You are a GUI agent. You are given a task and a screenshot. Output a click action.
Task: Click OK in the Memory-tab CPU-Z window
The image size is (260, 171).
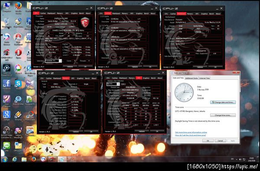click(91, 132)
